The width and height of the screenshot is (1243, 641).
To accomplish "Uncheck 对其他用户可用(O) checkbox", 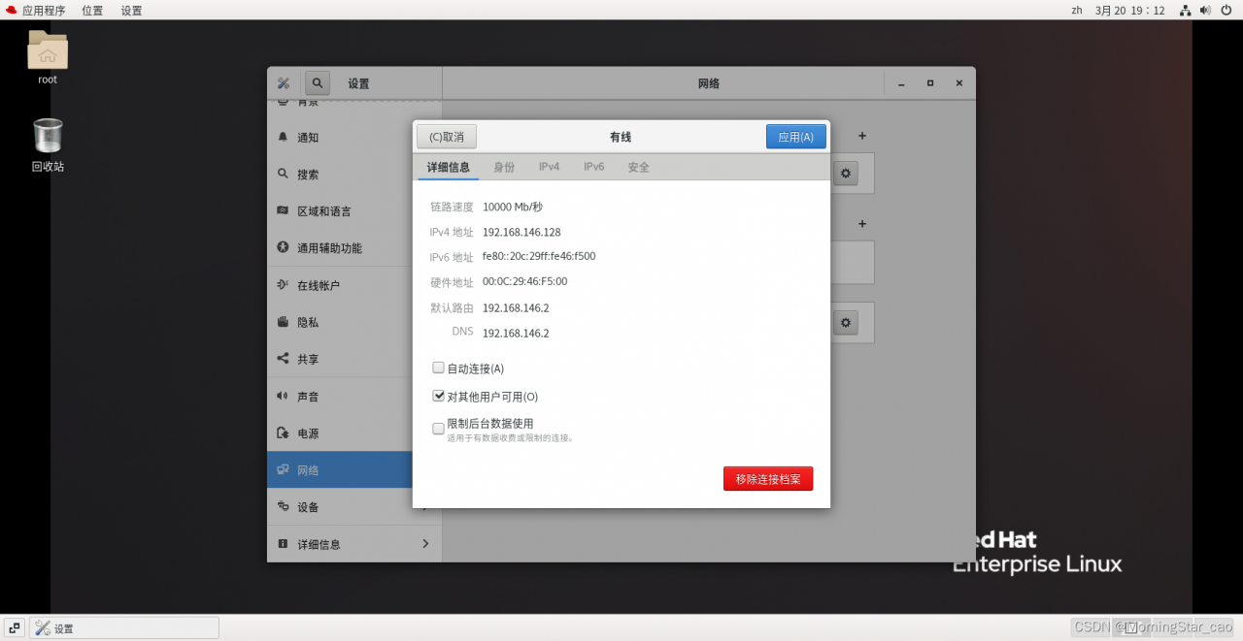I will (438, 396).
